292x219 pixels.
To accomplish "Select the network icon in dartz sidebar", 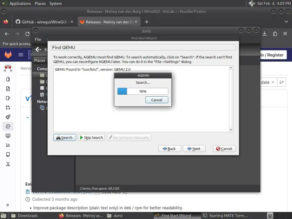I will (x=42, y=108).
